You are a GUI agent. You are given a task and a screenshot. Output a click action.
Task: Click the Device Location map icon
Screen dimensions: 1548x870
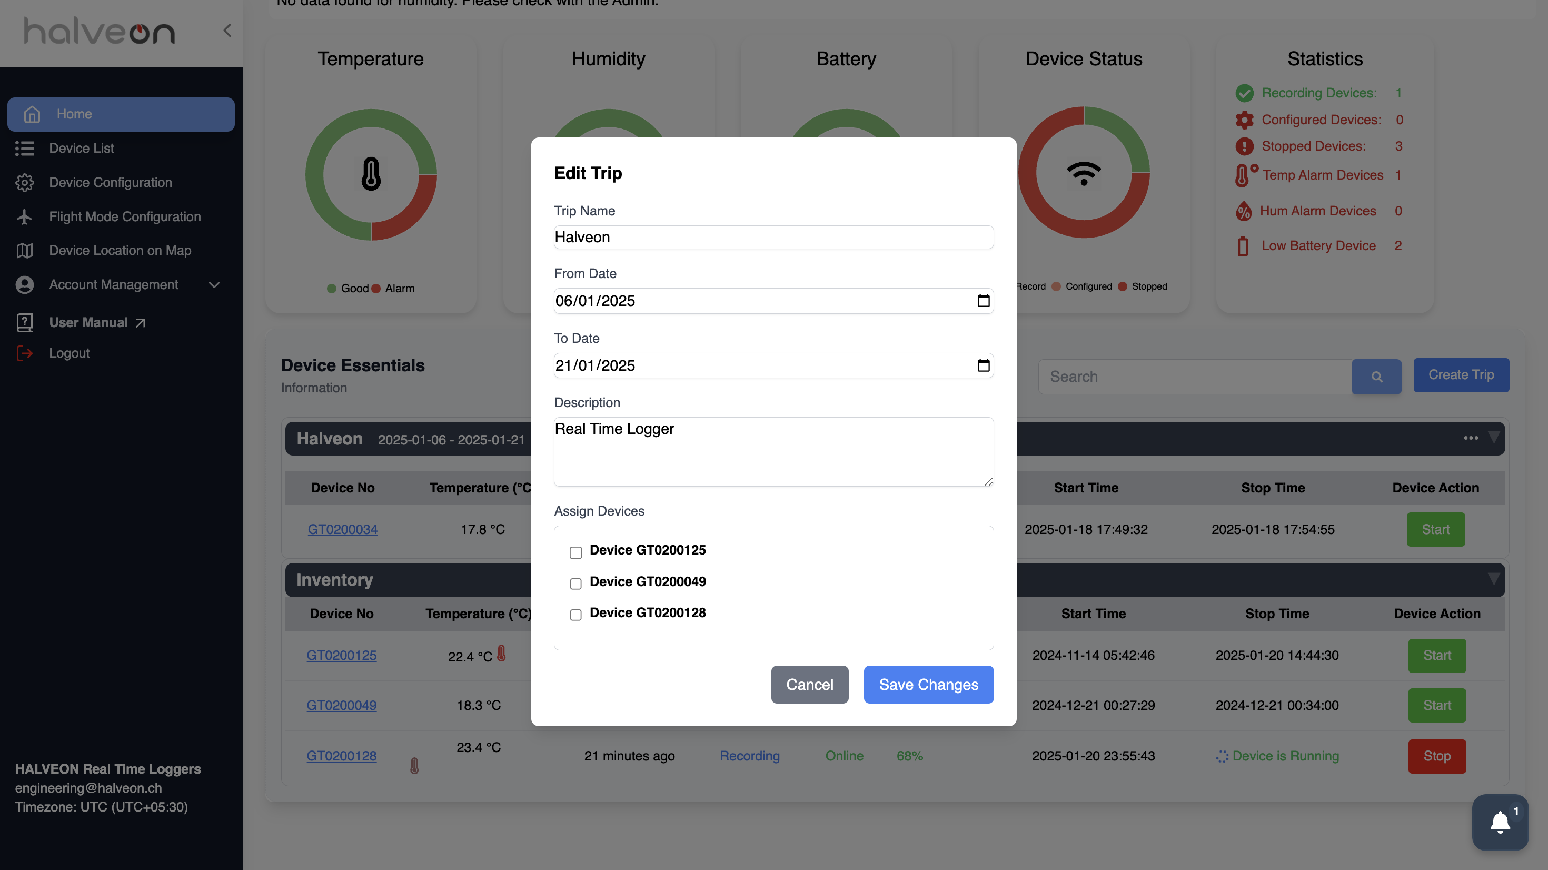(x=25, y=250)
